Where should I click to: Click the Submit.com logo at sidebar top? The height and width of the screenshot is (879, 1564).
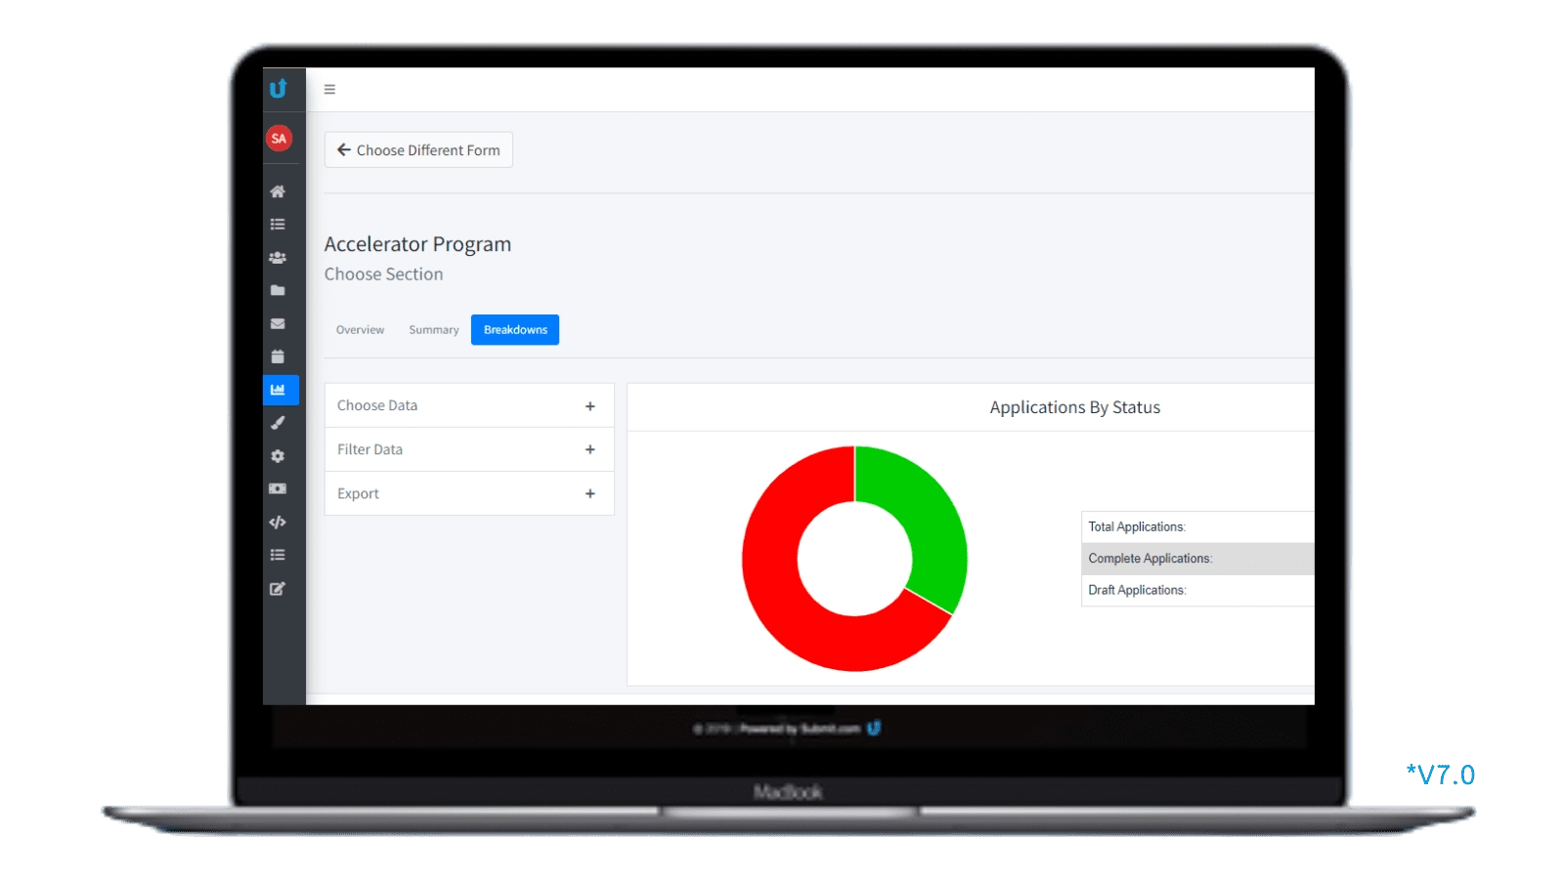click(279, 89)
